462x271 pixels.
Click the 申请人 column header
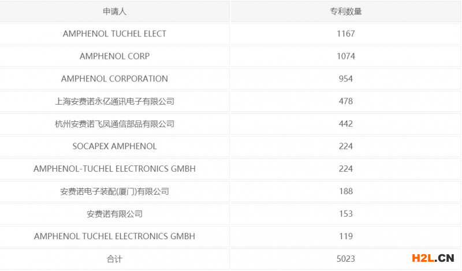pos(114,11)
